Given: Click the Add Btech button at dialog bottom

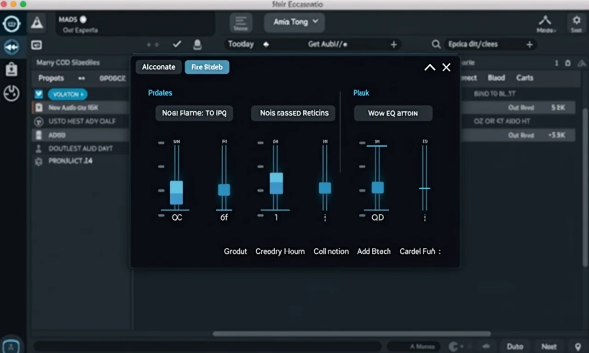Looking at the screenshot, I should coord(374,251).
